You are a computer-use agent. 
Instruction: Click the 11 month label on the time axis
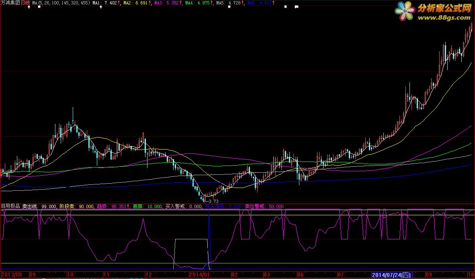pos(106,275)
